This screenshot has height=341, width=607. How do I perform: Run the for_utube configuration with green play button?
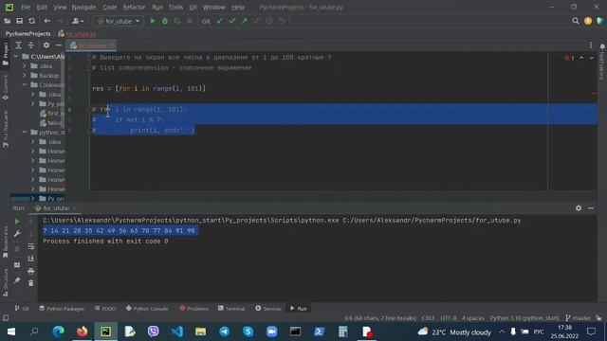(x=153, y=21)
